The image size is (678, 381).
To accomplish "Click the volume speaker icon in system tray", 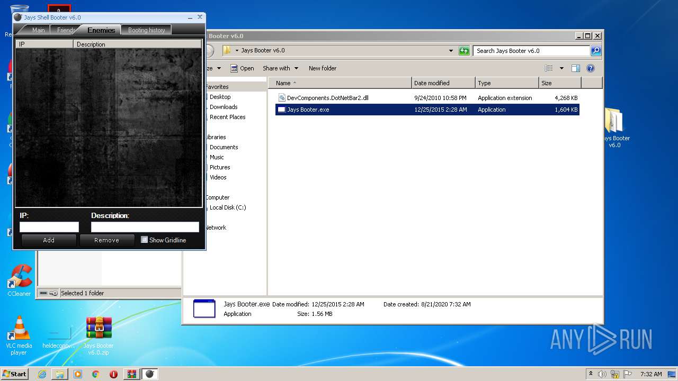I will (602, 374).
